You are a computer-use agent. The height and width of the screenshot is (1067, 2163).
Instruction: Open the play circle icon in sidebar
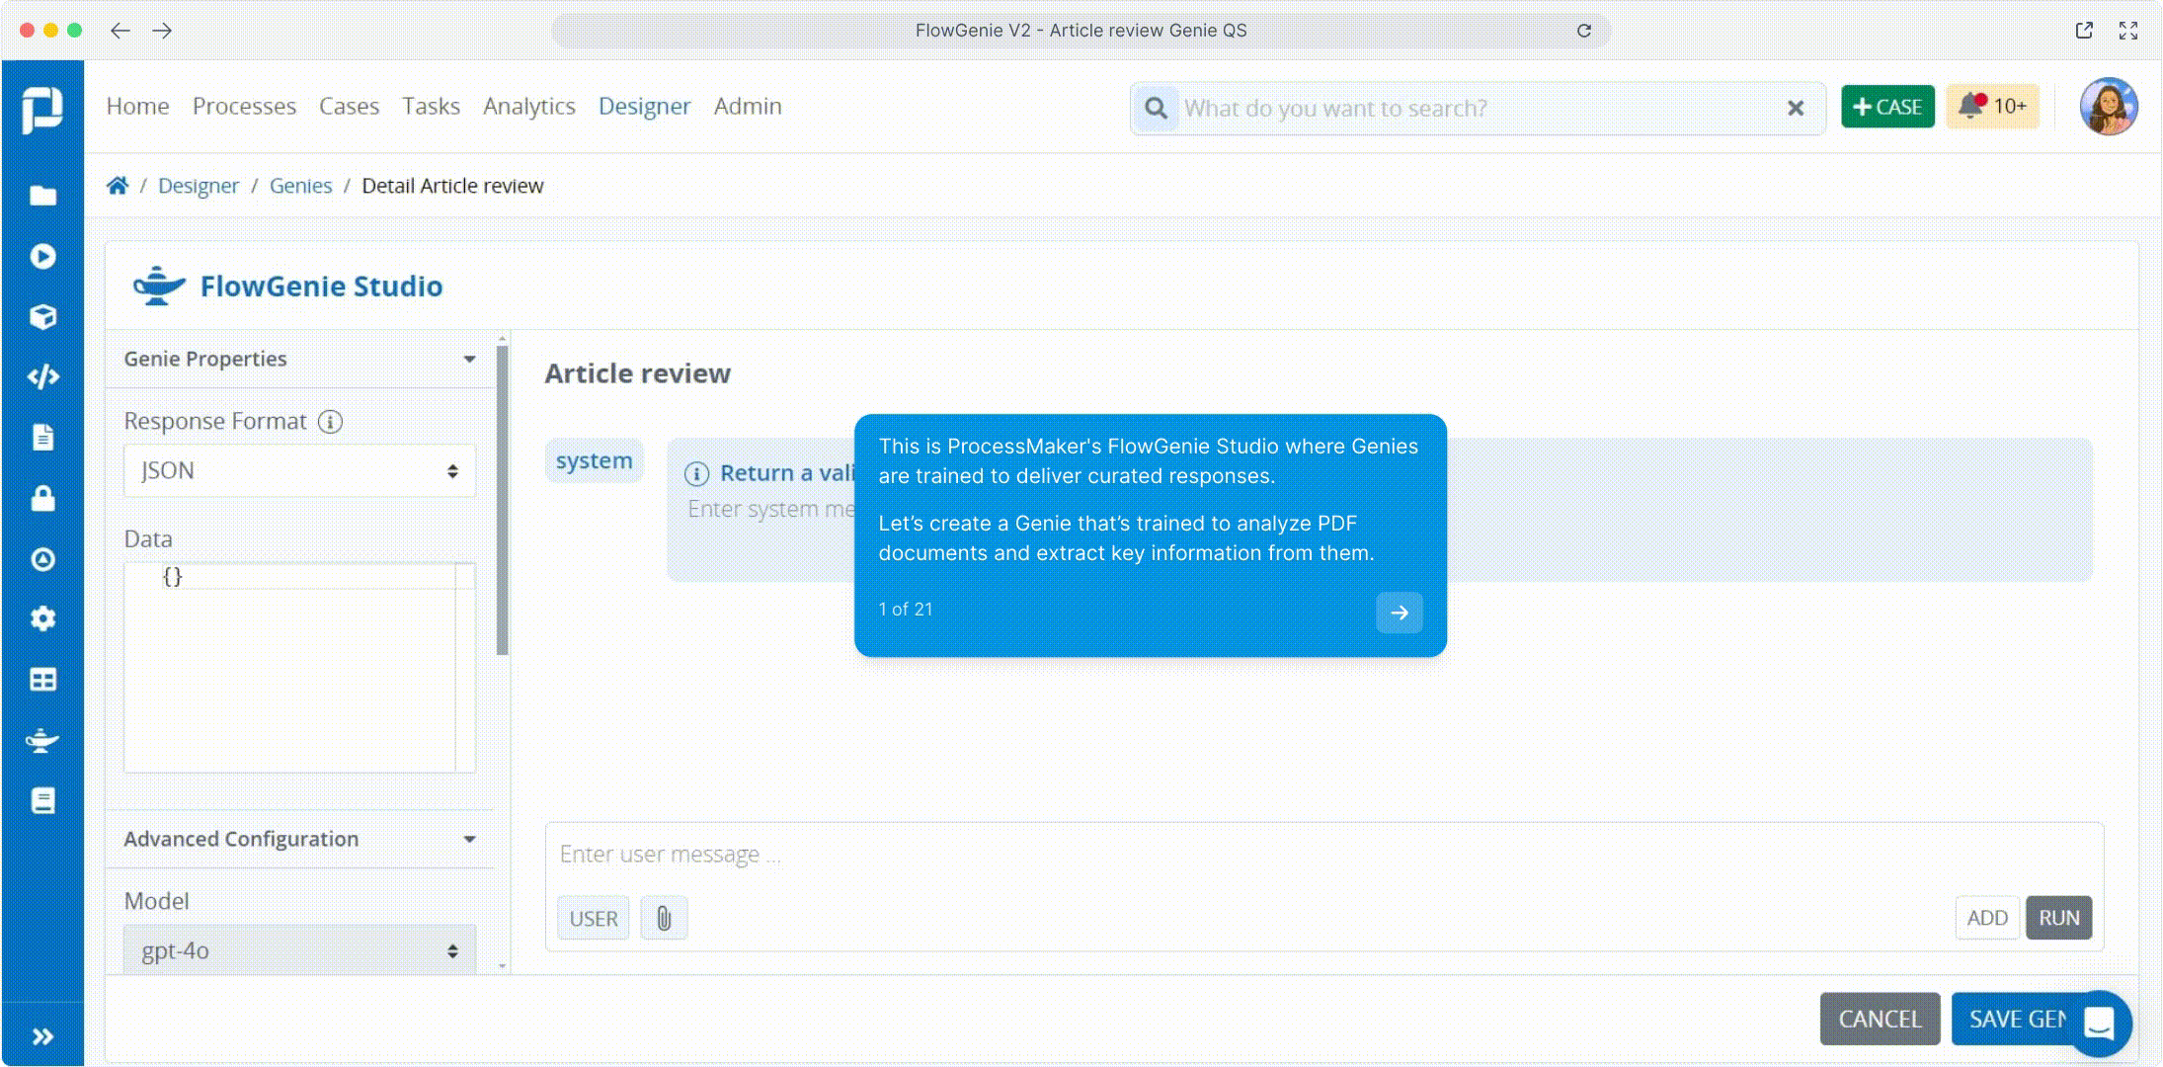tap(42, 256)
